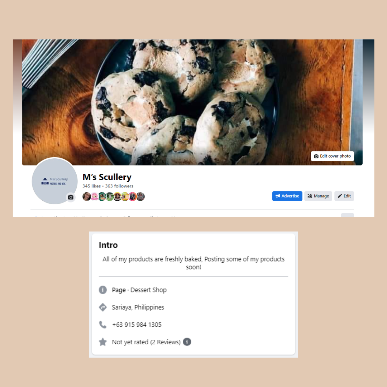The height and width of the screenshot is (387, 387).
Task: Click the Manage button
Action: pyautogui.click(x=318, y=196)
